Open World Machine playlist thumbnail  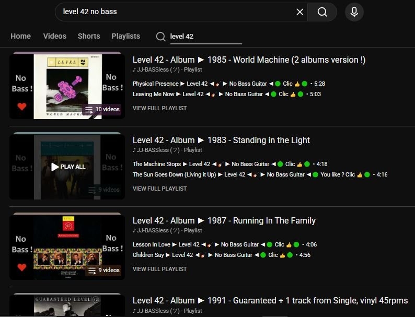pyautogui.click(x=67, y=87)
